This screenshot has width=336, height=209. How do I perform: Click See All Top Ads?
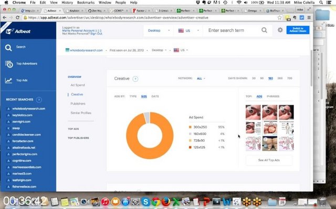(269, 160)
